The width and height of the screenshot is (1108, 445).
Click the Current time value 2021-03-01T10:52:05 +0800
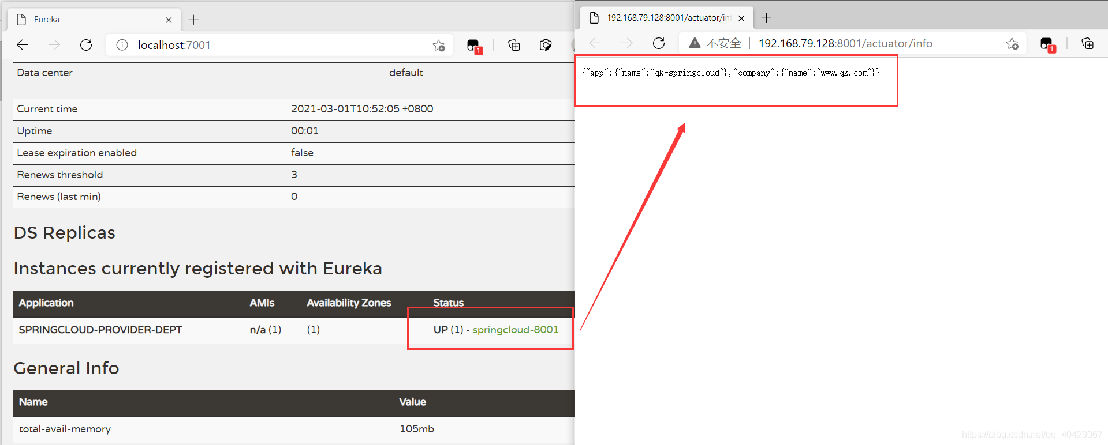pos(362,109)
